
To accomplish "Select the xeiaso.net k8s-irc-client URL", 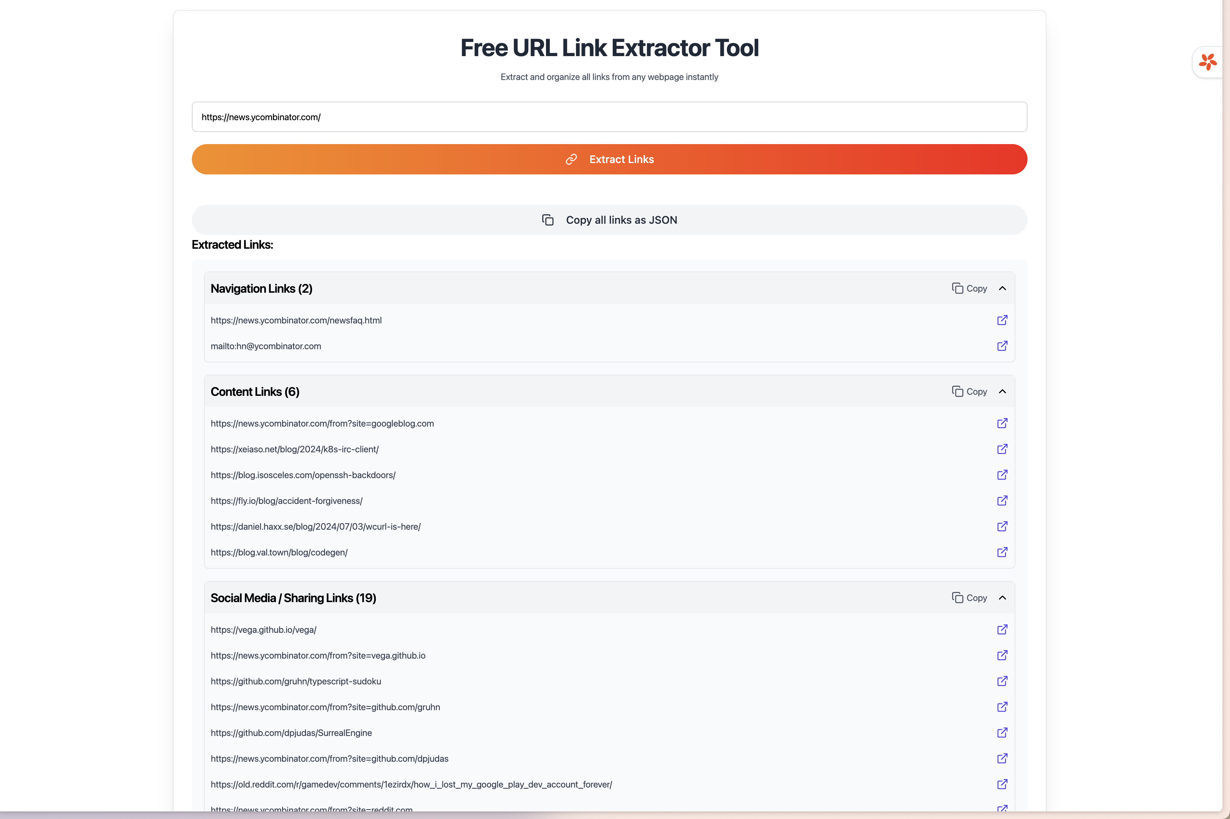I will pos(295,449).
